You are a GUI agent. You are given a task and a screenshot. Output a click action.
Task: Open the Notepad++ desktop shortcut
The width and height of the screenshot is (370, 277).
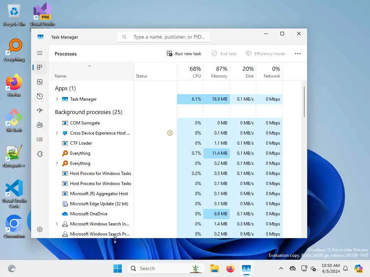pyautogui.click(x=14, y=156)
